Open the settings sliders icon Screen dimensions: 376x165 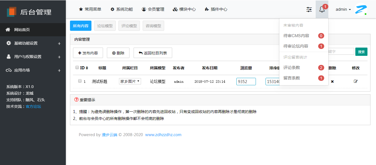point(309,10)
